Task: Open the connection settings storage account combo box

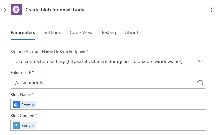Action: [108, 61]
